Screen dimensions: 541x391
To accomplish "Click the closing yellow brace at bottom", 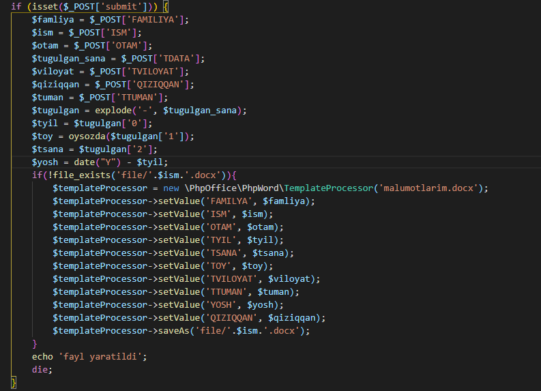I will click(x=14, y=383).
